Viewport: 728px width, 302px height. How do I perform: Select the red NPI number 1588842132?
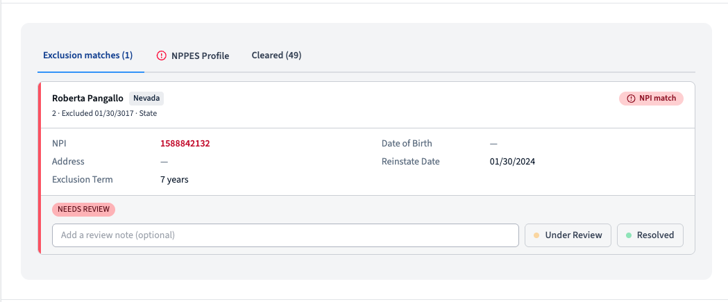click(x=185, y=144)
